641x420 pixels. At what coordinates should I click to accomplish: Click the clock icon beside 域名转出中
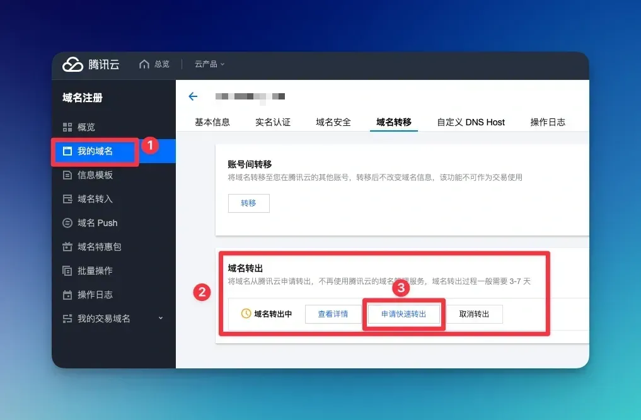(246, 314)
